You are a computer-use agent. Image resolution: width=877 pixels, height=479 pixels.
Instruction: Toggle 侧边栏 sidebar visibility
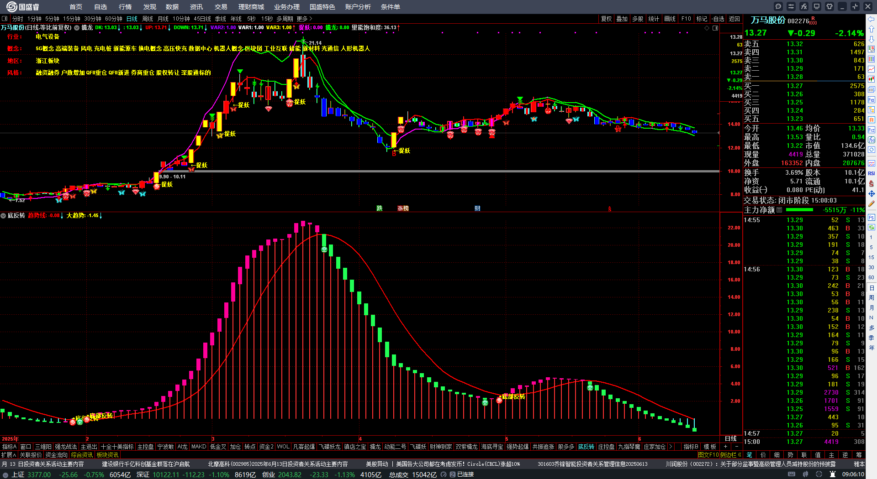point(731,455)
